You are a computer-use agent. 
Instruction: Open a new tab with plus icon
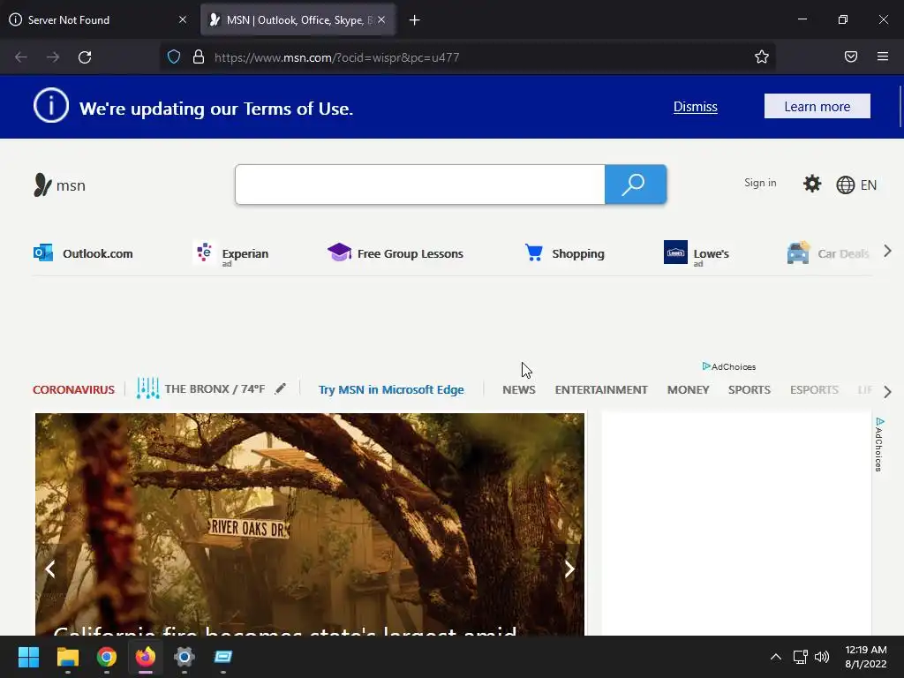click(415, 20)
